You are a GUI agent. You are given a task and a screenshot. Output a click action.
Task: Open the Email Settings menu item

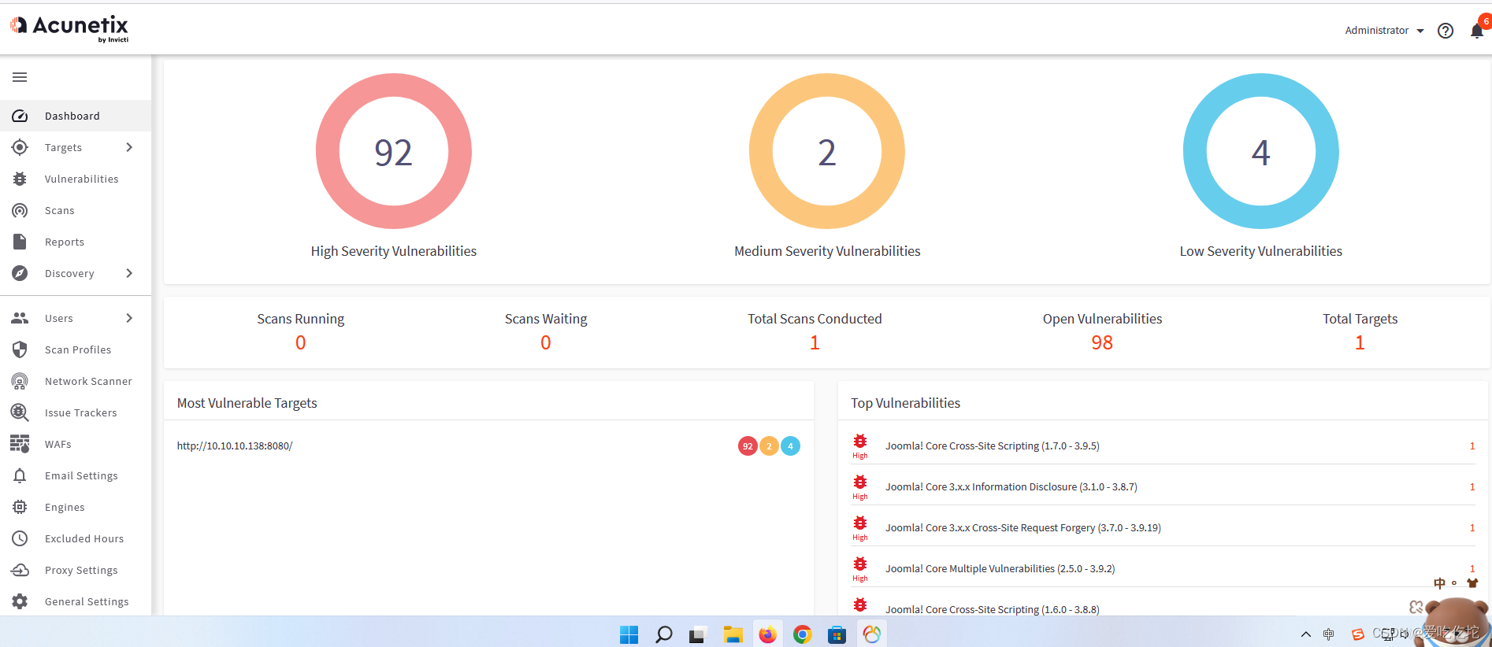coord(76,475)
